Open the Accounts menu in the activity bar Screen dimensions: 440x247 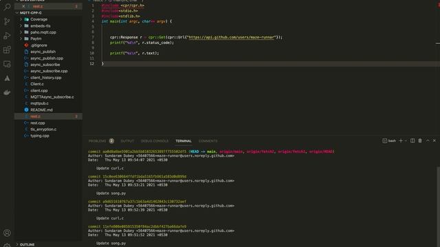point(7,233)
